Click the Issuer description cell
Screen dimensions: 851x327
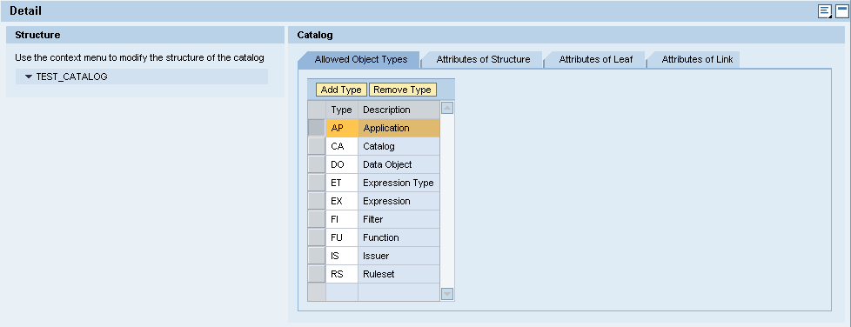coord(399,256)
